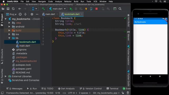Expand the ios folder
Image resolution: width=169 pixels, height=95 pixels.
click(10, 34)
